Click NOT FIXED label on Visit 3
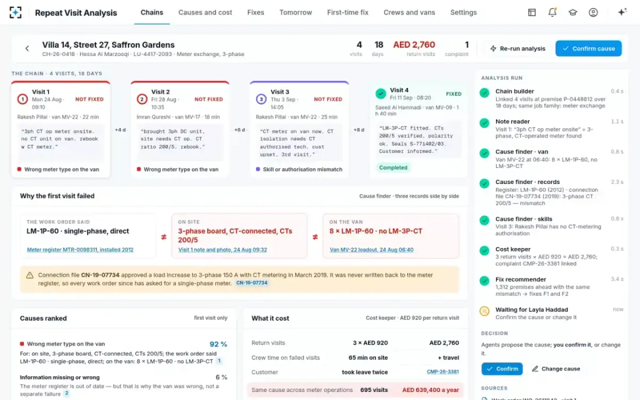Image resolution: width=640 pixels, height=400 pixels. (328, 99)
